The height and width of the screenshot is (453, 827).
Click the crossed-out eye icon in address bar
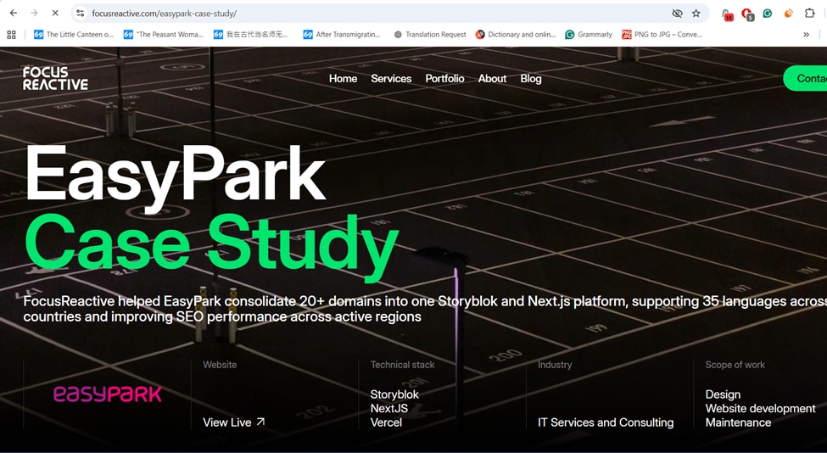tap(677, 14)
